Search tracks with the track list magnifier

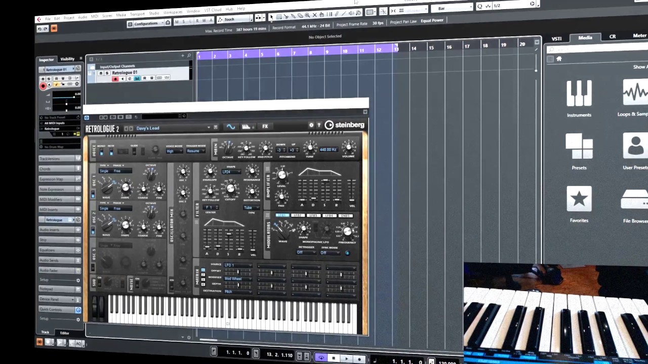tap(189, 56)
